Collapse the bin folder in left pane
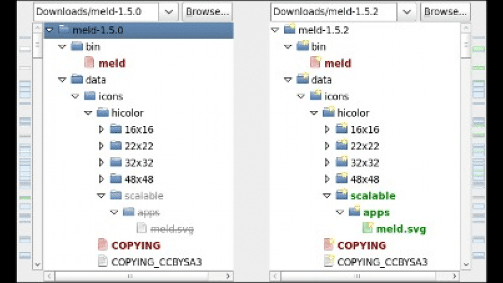This screenshot has height=283, width=503. click(62, 47)
